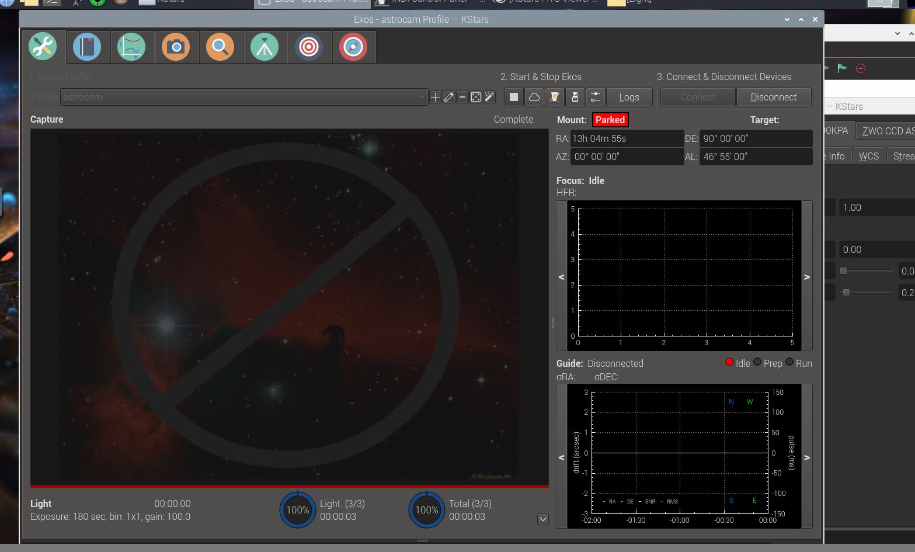Viewport: 915px width, 552px height.
Task: Adjust the lower slider in INDI panel
Action: click(x=867, y=292)
